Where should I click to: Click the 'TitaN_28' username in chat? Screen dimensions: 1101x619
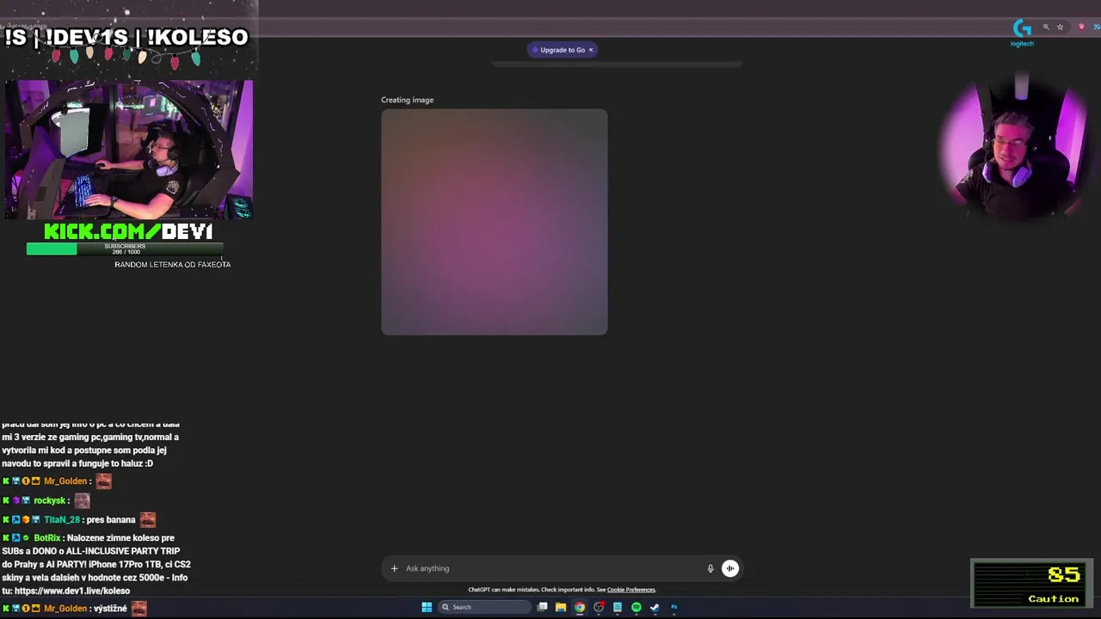(x=61, y=519)
